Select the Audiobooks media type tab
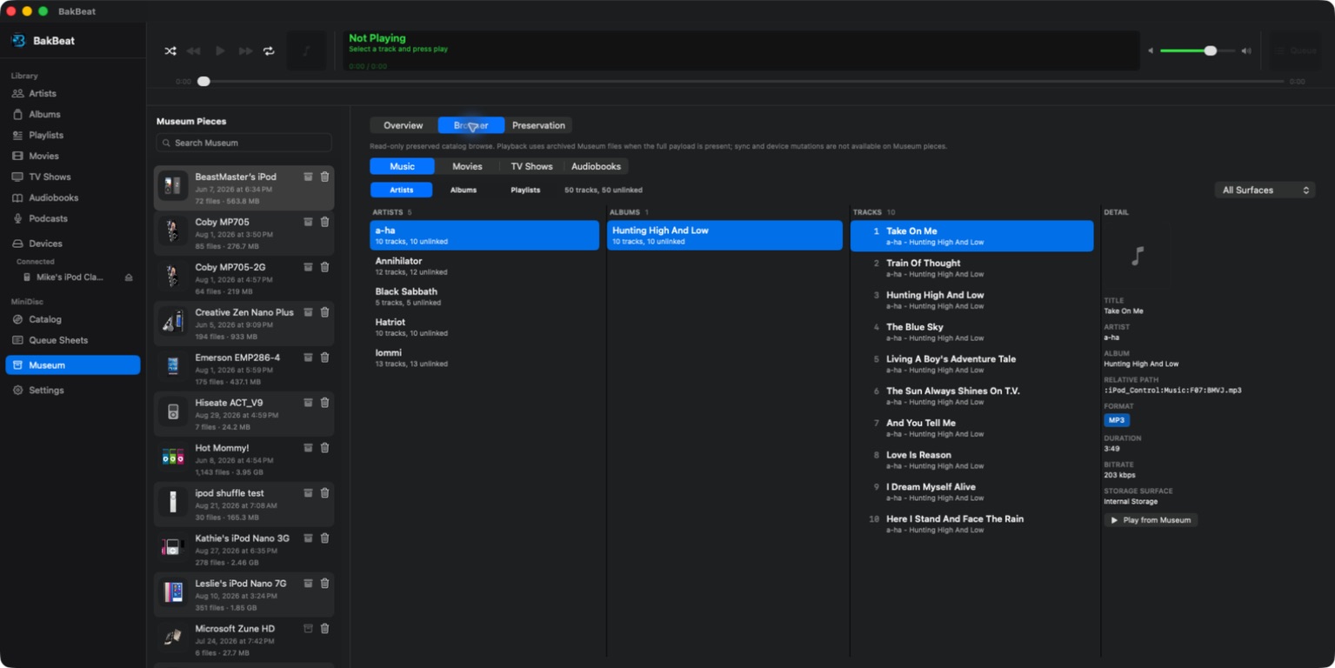This screenshot has width=1335, height=668. pyautogui.click(x=596, y=166)
